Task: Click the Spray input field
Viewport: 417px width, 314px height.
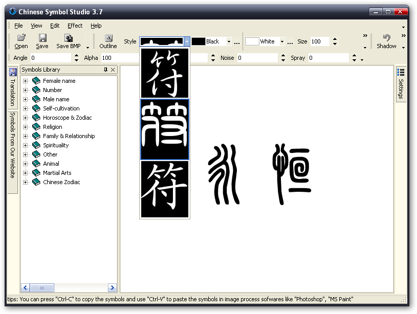Action: click(x=328, y=58)
